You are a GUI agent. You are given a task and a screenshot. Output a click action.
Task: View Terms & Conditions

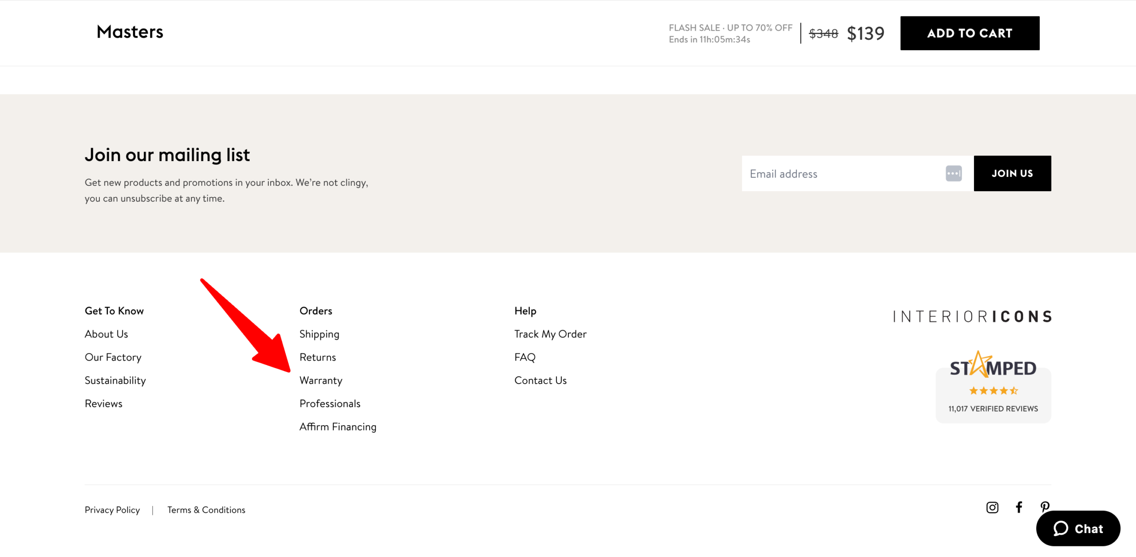[x=206, y=510]
